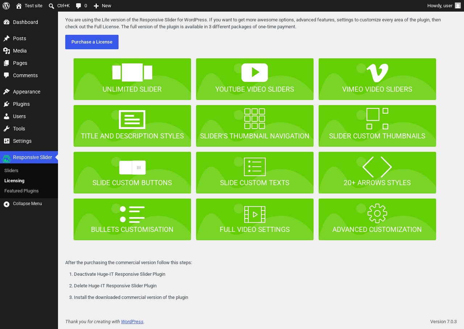Click the Unlimited Slider icon
464x329 pixels.
[x=132, y=72]
